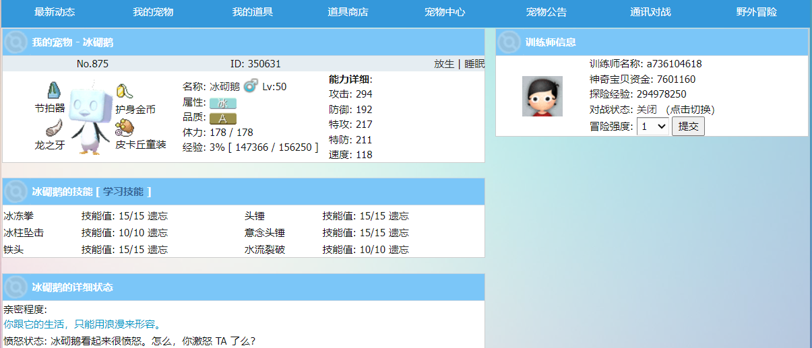Open the 通讯对战 menu

point(650,12)
